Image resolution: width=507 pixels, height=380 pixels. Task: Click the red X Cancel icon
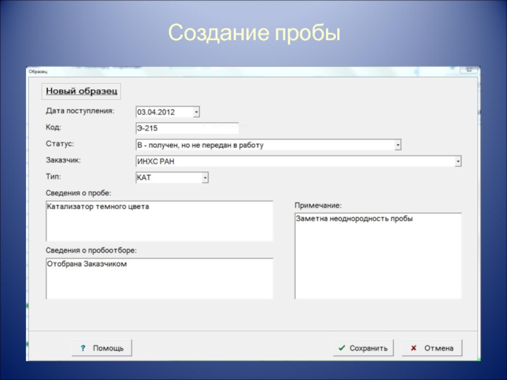[413, 348]
